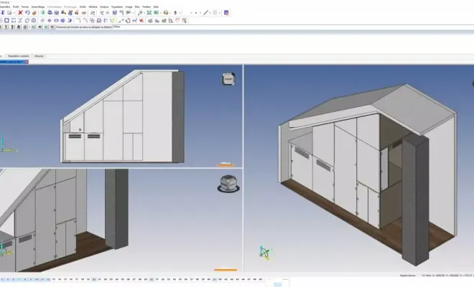Click the magnifier zoom icon
Viewport: 474px width, 287px height.
[x=140, y=13]
